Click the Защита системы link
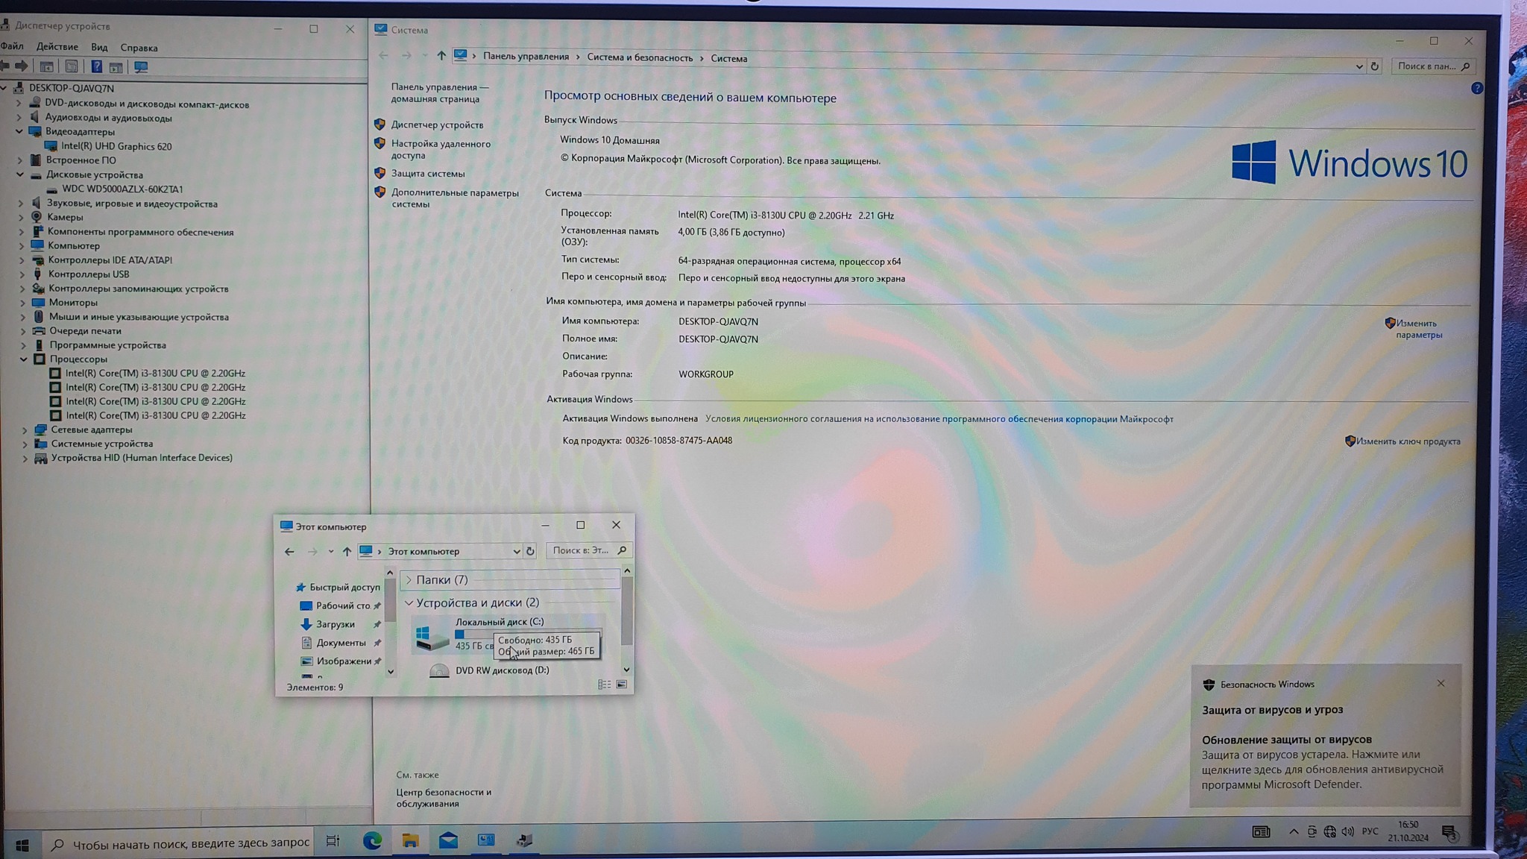 [428, 174]
